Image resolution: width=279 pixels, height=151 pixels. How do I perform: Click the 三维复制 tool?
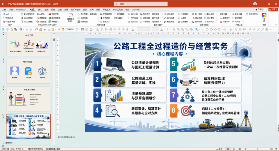183,14
